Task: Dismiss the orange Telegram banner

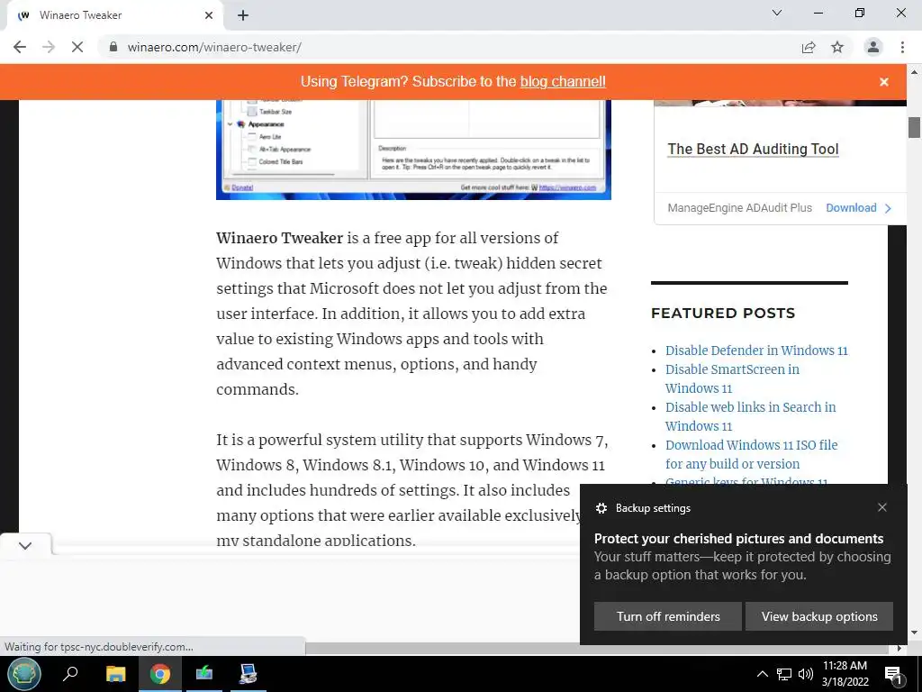Action: tap(884, 82)
